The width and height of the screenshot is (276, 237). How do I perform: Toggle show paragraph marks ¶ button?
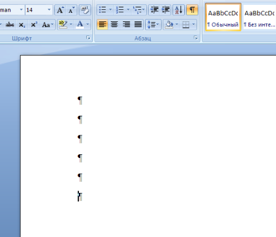(192, 10)
